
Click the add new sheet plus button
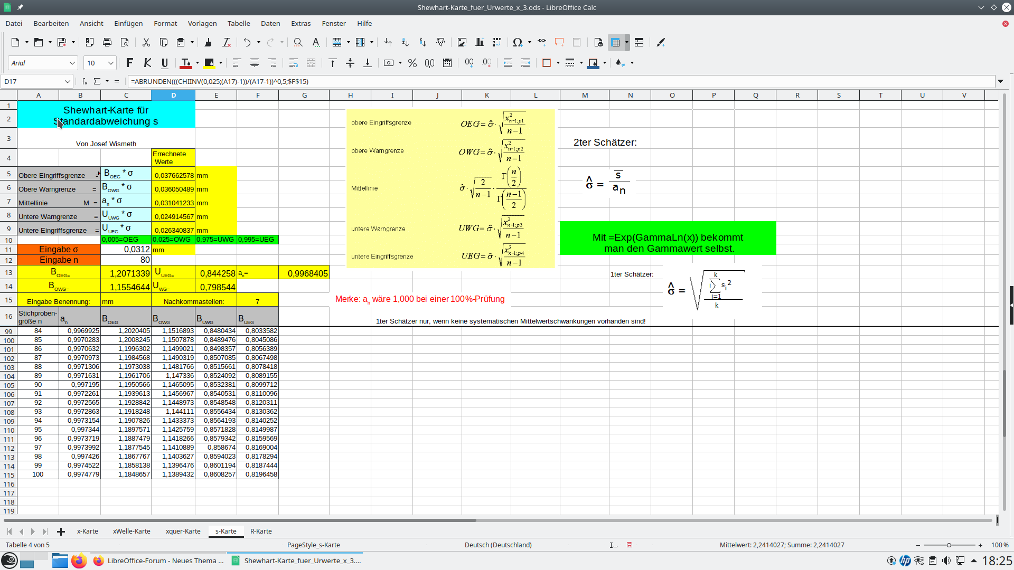[61, 531]
